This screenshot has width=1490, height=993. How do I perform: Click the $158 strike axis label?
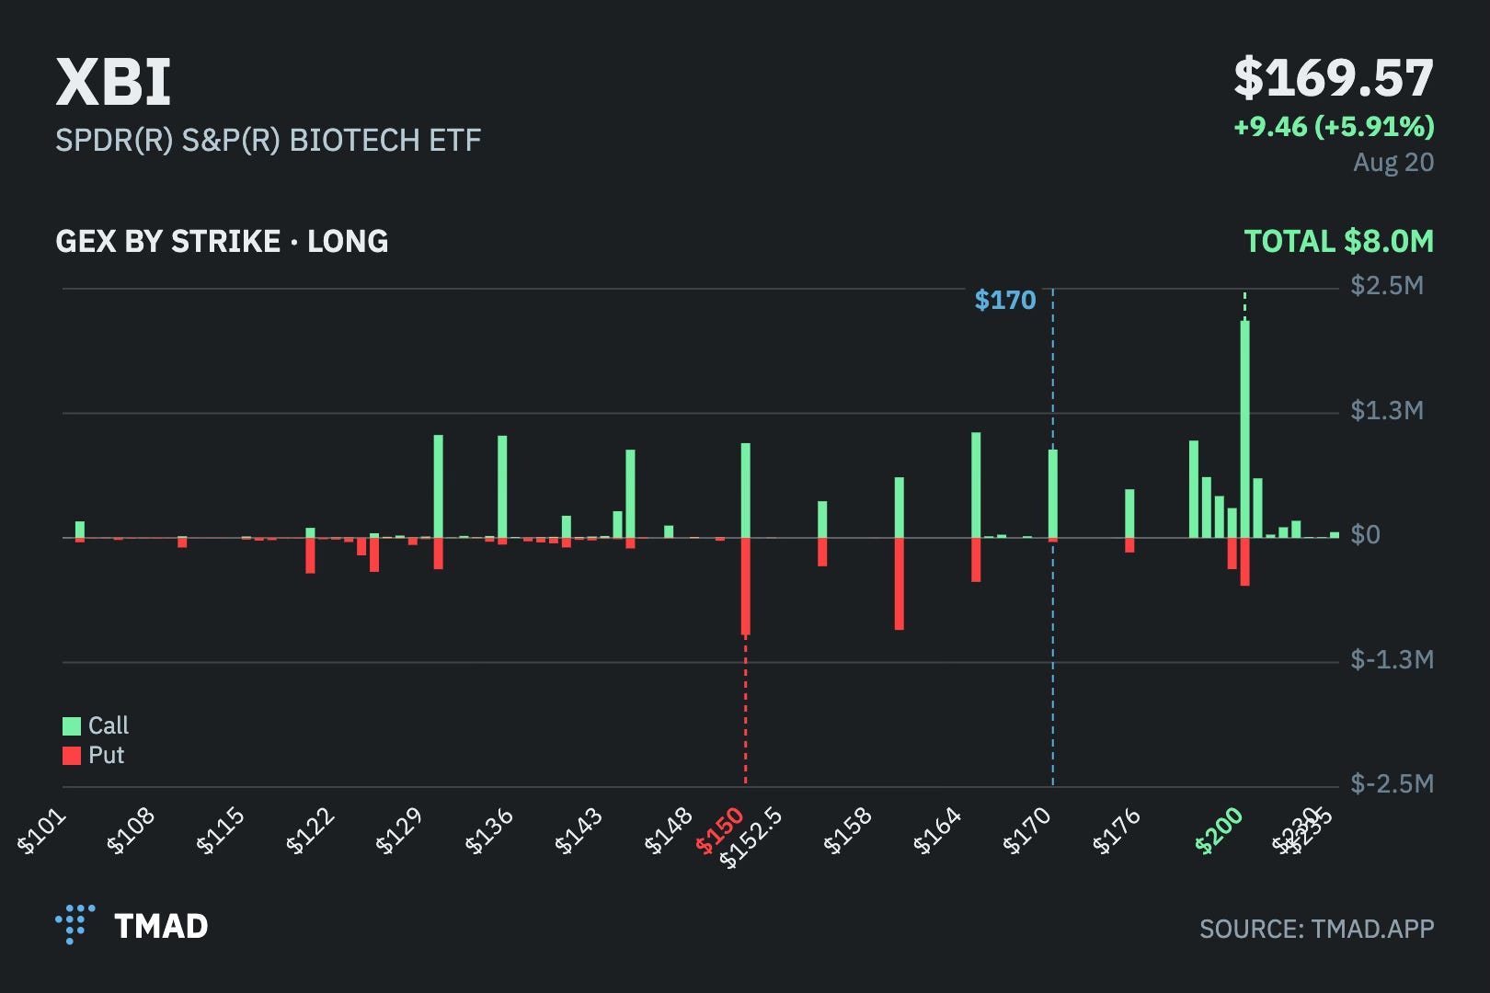(x=848, y=831)
